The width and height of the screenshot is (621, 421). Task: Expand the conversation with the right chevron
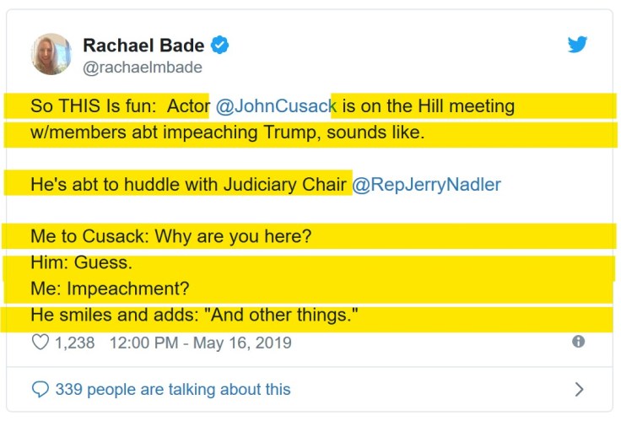(579, 389)
